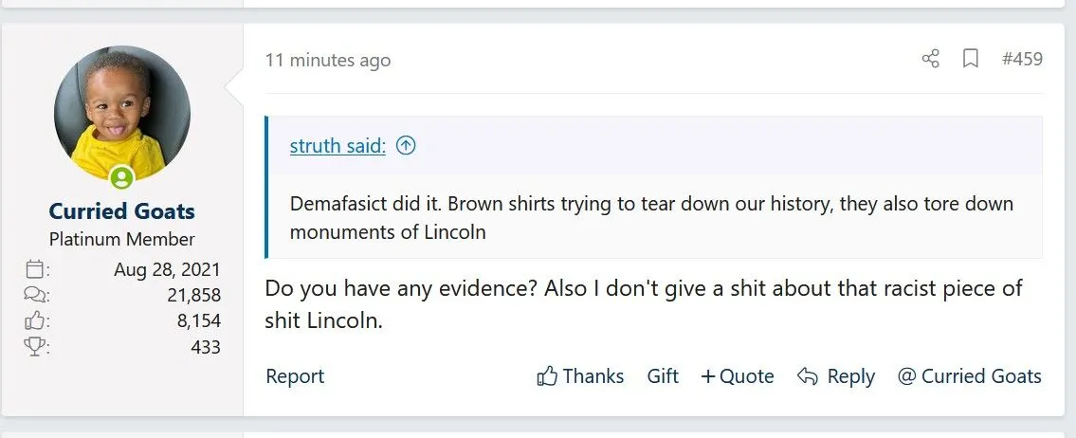1076x438 pixels.
Task: Report this post
Action: click(295, 376)
